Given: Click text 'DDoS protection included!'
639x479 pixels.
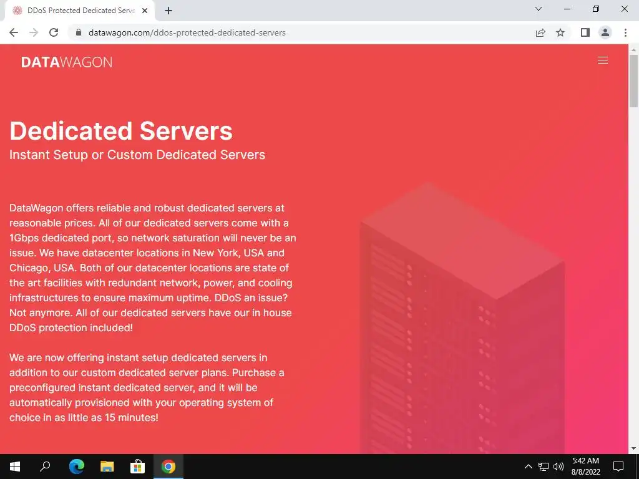Looking at the screenshot, I should [x=71, y=327].
